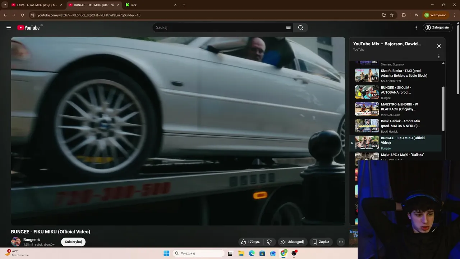Screen dimensions: 460x259
Task: Open the playlist panel three-dot options
Action: pos(439,56)
